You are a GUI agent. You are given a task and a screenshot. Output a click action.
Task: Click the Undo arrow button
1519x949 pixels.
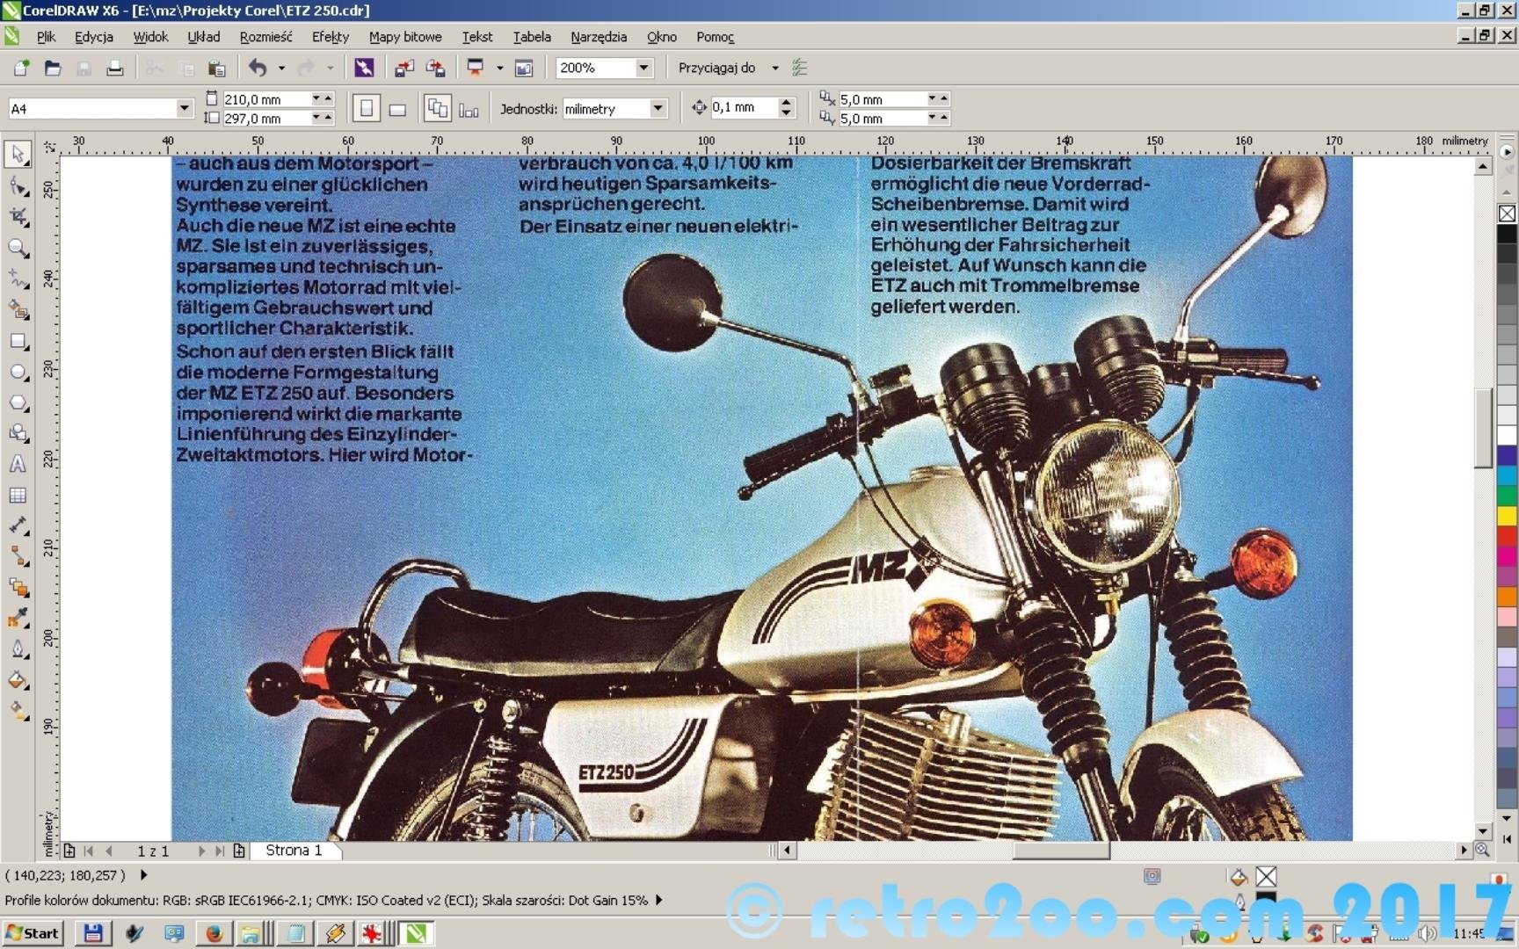(x=258, y=68)
